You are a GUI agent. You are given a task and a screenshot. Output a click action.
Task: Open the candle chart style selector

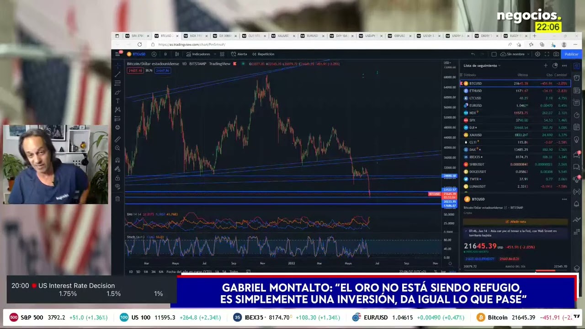tap(177, 54)
